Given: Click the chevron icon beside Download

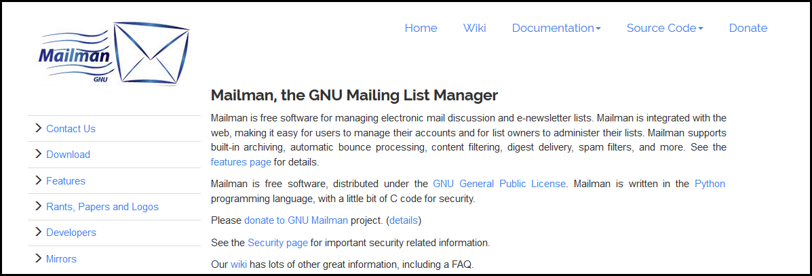Looking at the screenshot, I should [x=38, y=154].
